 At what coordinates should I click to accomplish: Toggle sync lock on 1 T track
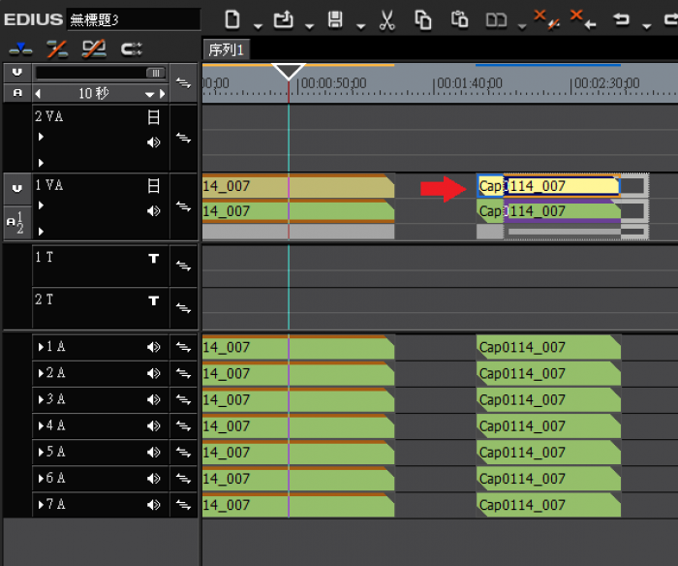pos(183,266)
